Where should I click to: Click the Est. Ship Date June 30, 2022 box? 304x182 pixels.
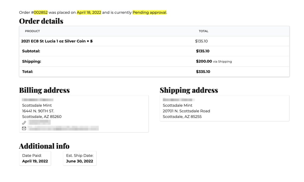tap(80, 158)
